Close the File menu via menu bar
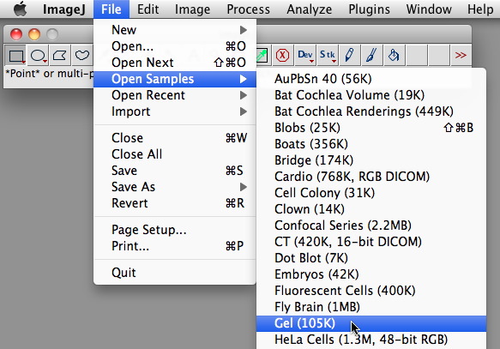500x349 pixels. tap(111, 9)
